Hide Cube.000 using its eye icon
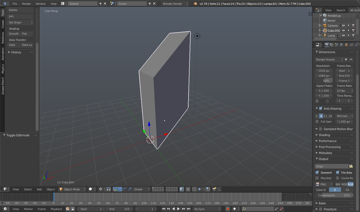The image size is (360, 212). pos(343,31)
